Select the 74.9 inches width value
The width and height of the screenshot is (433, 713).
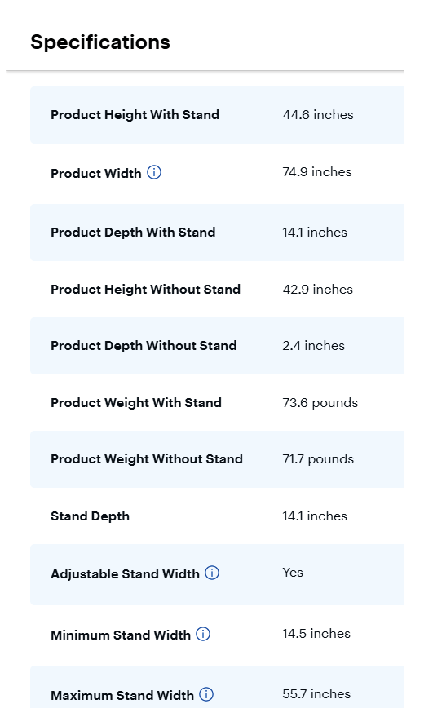(x=317, y=172)
